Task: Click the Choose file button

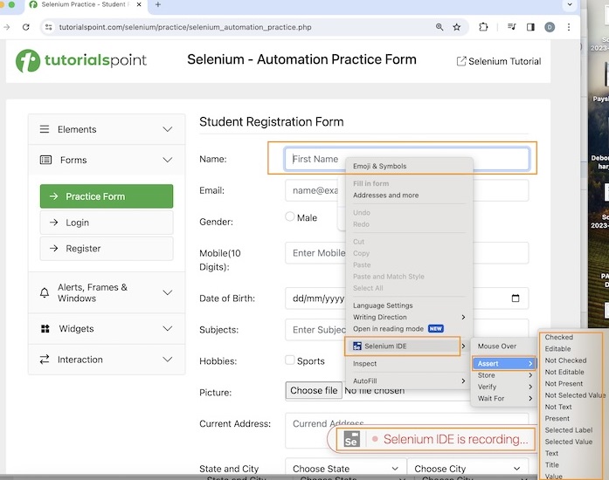Action: tap(314, 391)
